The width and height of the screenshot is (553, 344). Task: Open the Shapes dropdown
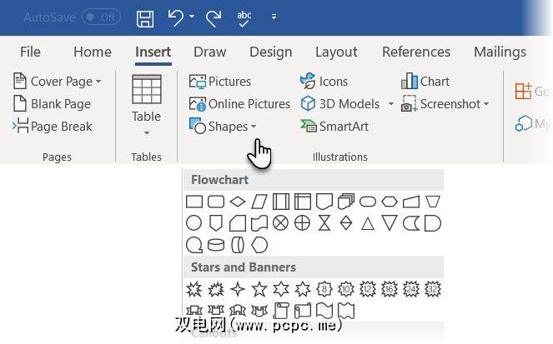223,127
